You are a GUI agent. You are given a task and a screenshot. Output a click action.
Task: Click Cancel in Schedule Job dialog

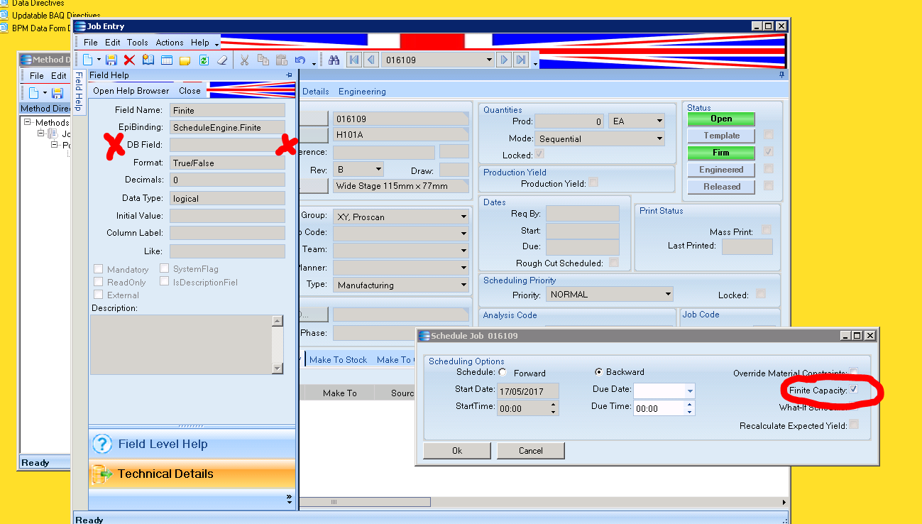click(x=530, y=450)
